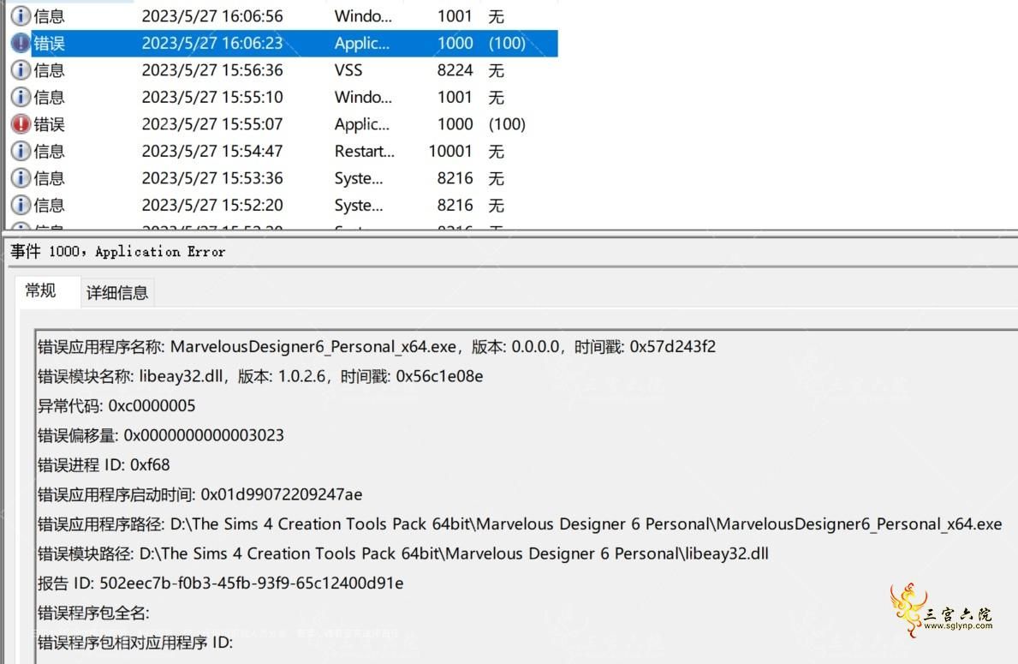
Task: Select the timestamp 2023/5/27 16:06:56
Action: [x=212, y=15]
